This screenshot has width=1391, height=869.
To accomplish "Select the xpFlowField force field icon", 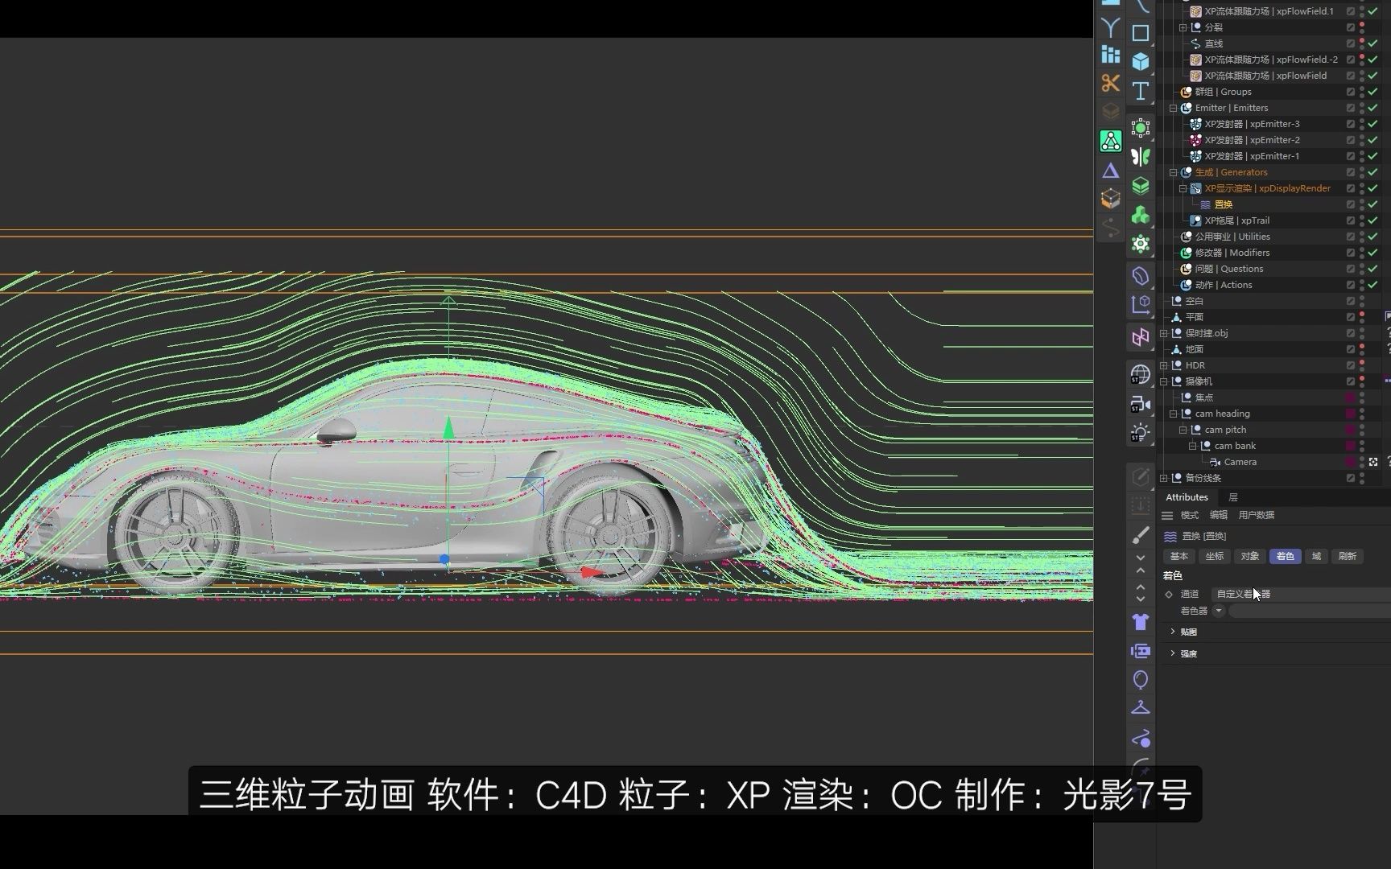I will coord(1195,75).
